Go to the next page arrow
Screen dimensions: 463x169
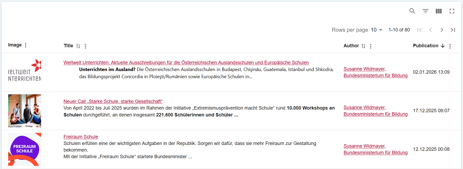[x=442, y=30]
